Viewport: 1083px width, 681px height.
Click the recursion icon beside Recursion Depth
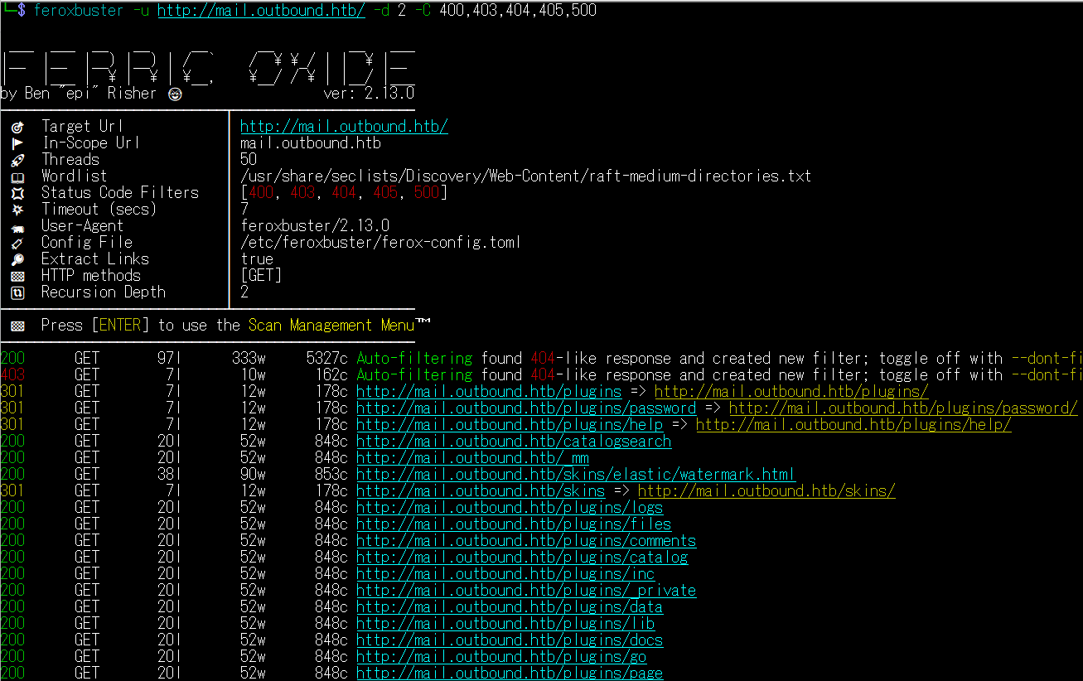click(18, 292)
